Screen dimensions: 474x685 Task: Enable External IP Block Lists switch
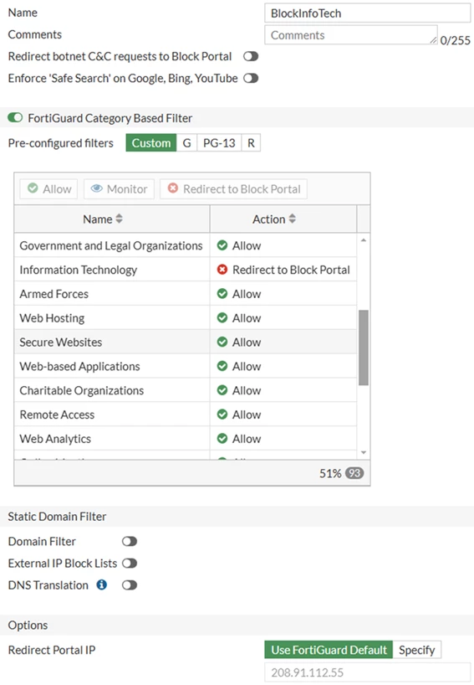click(x=130, y=563)
